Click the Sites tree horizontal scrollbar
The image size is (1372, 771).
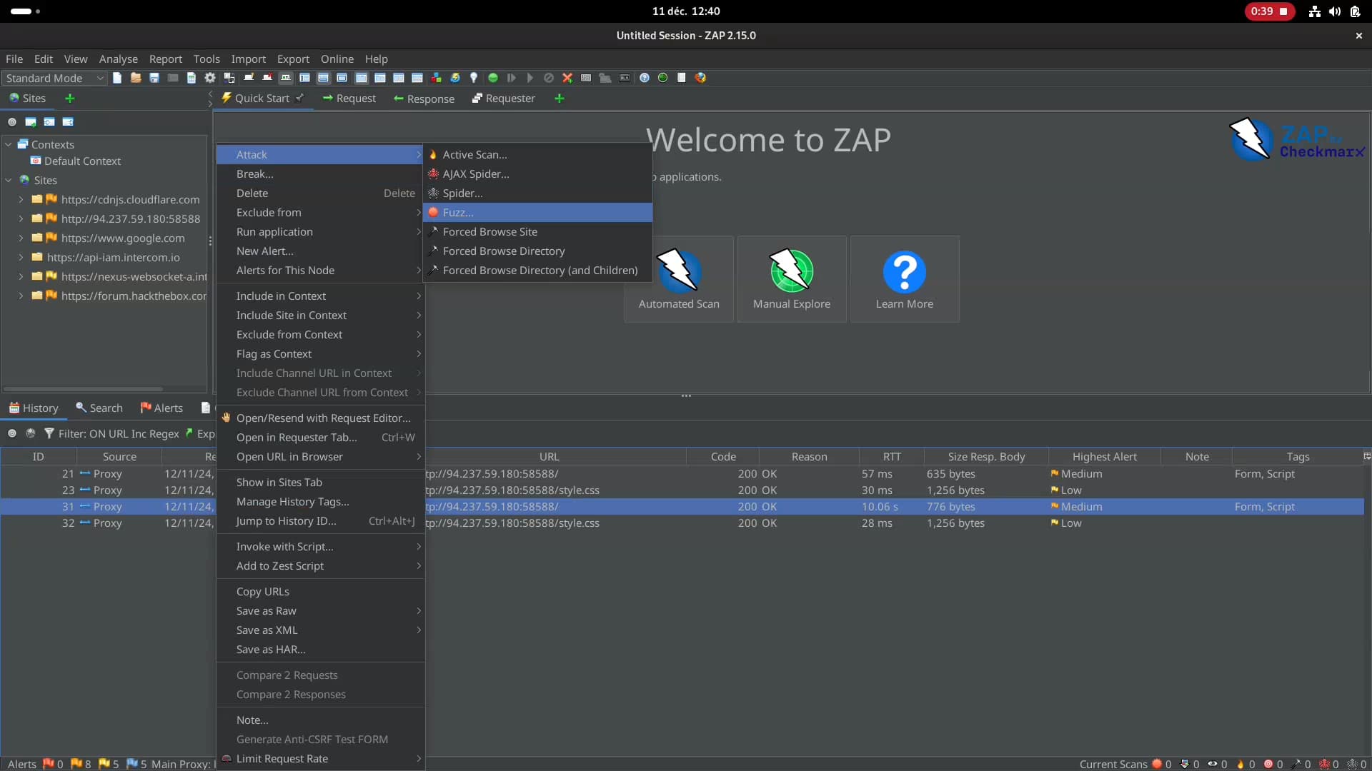(x=84, y=389)
